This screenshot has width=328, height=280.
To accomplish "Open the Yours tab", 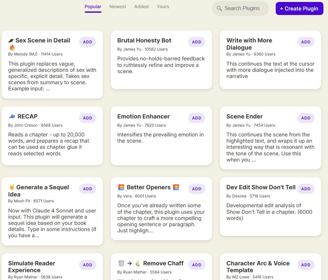I will tap(163, 7).
